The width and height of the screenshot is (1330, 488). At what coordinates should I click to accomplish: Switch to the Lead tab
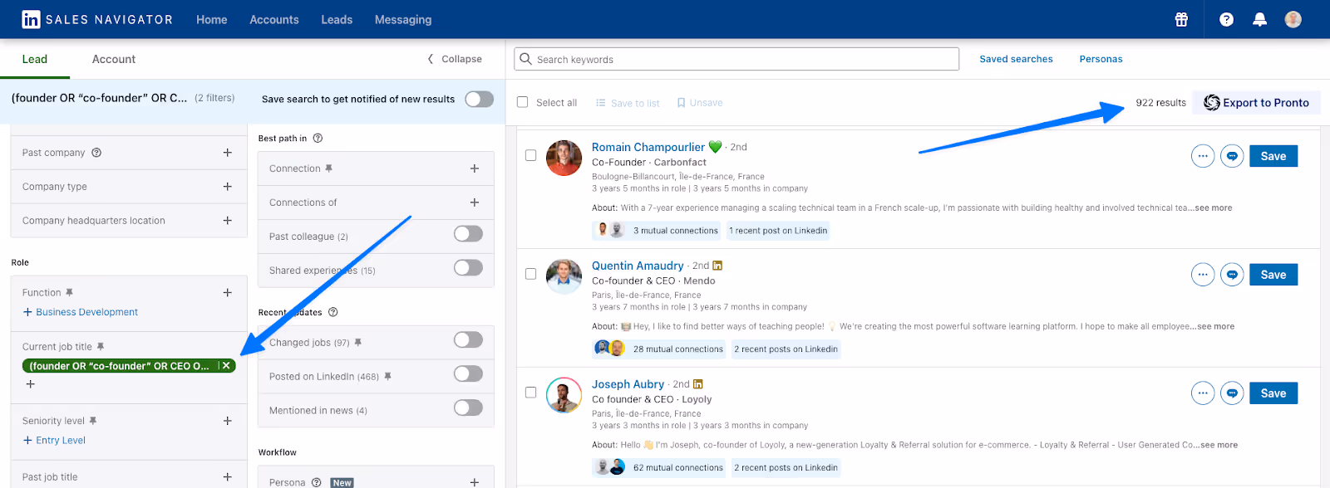[35, 59]
